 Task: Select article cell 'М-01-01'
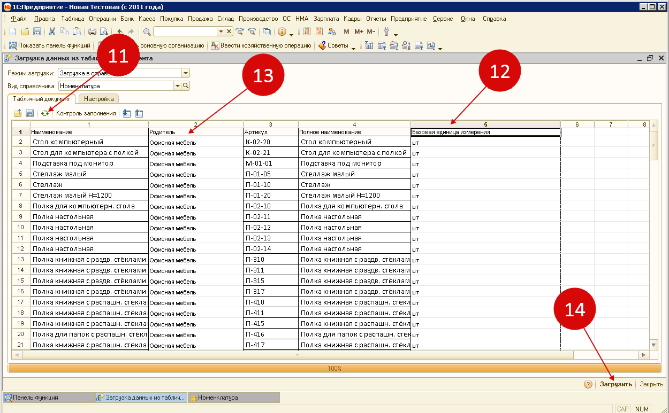(271, 163)
